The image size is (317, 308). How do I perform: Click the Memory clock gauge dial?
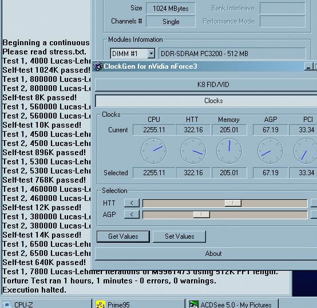pyautogui.click(x=229, y=151)
